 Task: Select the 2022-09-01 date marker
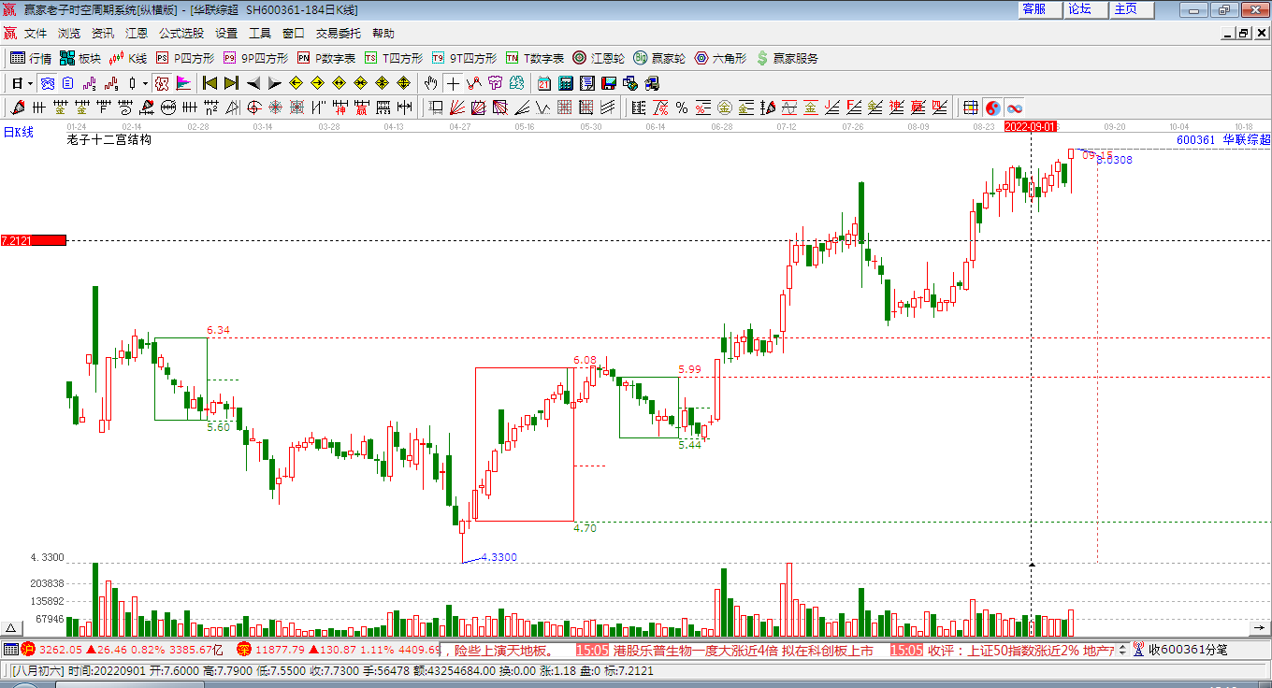tap(1031, 125)
